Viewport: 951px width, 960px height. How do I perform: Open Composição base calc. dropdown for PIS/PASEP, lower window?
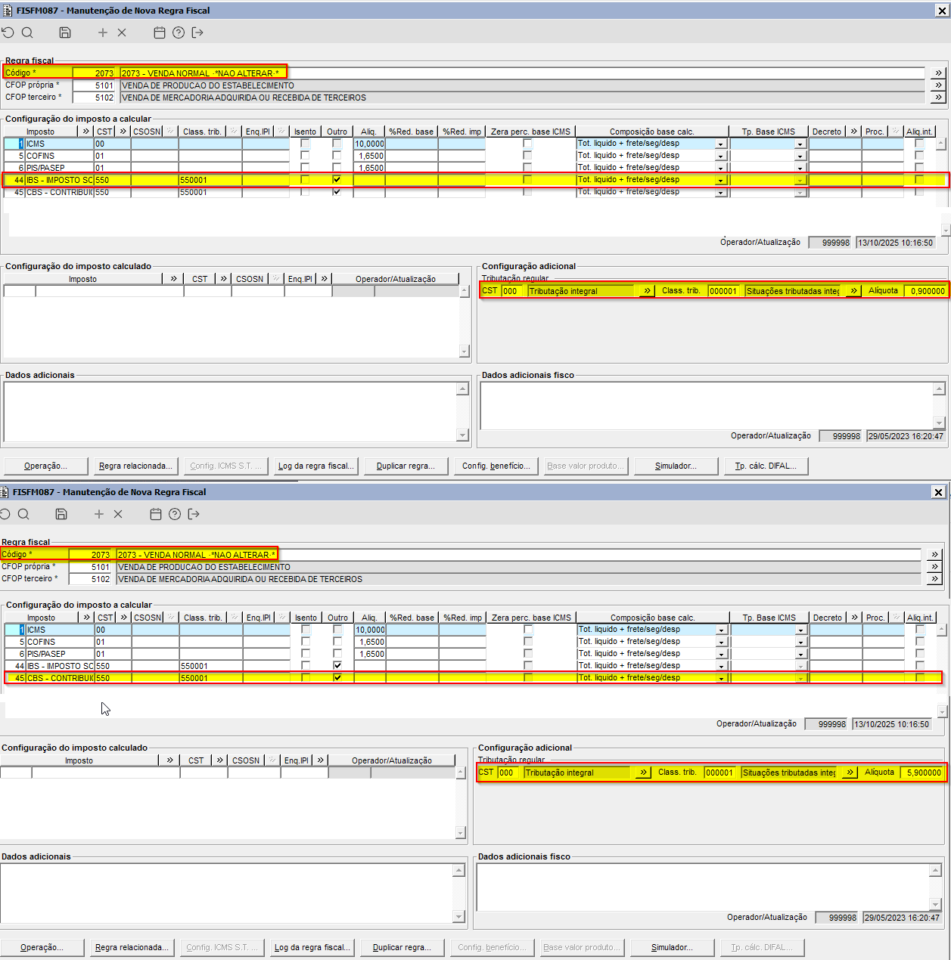[722, 654]
